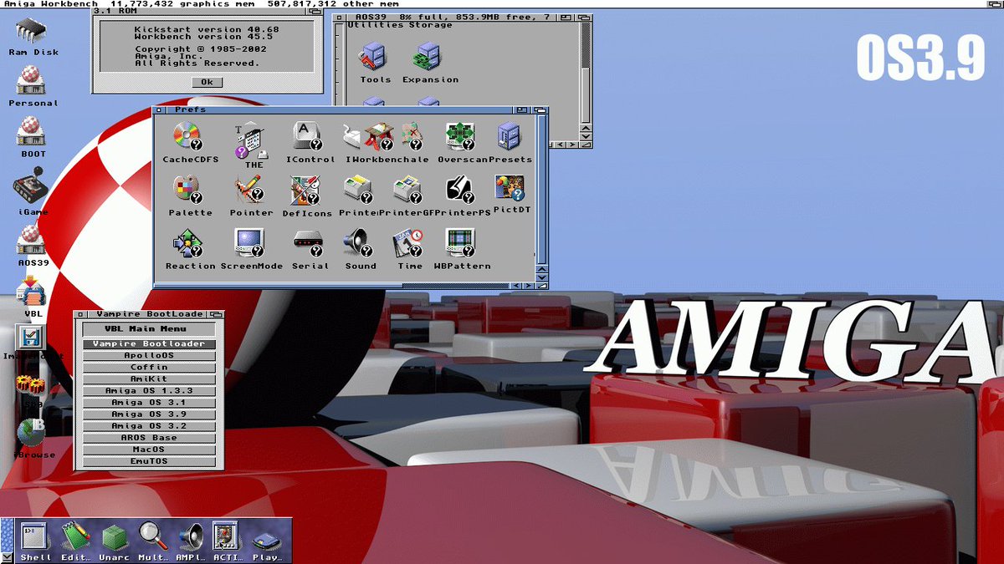1004x564 pixels.
Task: Choose MacOS in VBL menu
Action: point(149,450)
